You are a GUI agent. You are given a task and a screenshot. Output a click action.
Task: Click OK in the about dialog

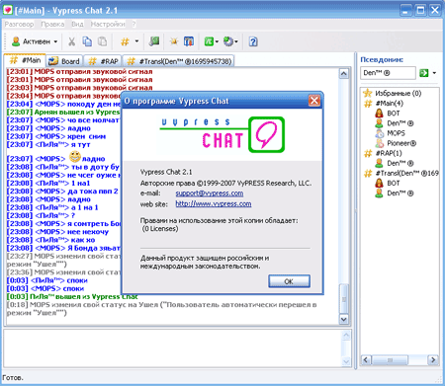289,281
